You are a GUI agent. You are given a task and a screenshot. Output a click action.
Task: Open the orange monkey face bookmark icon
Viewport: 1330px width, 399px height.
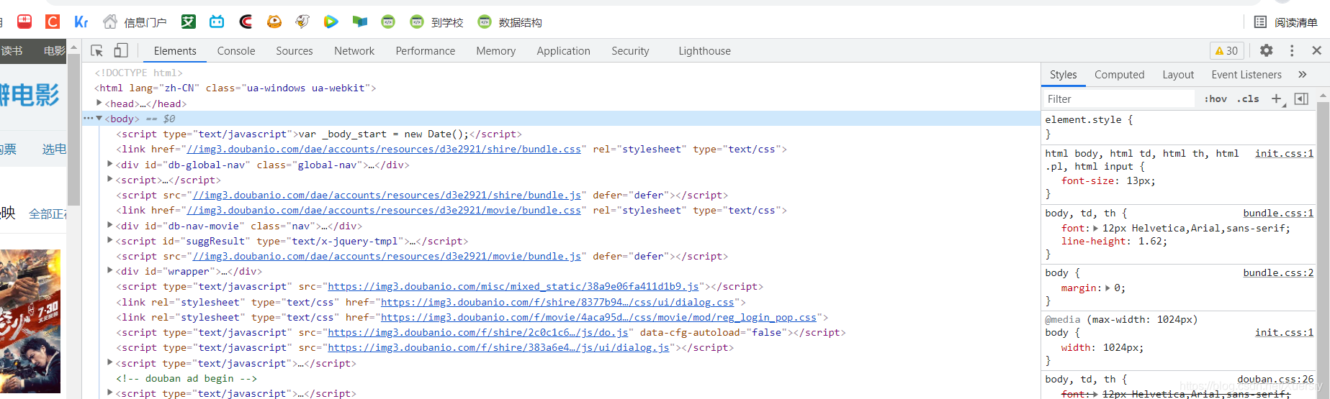(x=274, y=22)
